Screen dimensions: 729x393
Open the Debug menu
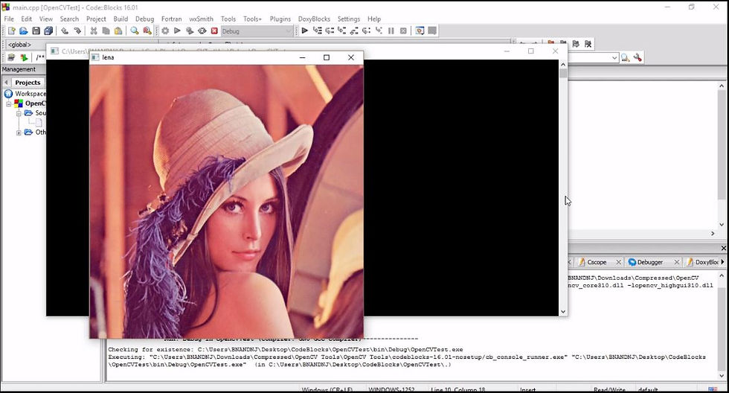144,19
